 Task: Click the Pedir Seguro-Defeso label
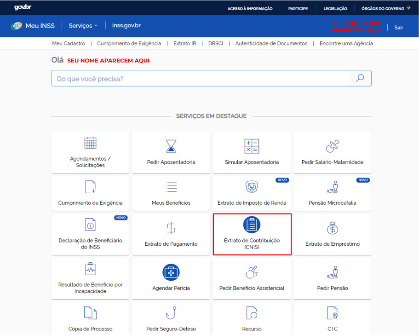[171, 329]
